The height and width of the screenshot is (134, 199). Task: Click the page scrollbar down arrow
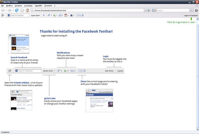tap(198, 129)
